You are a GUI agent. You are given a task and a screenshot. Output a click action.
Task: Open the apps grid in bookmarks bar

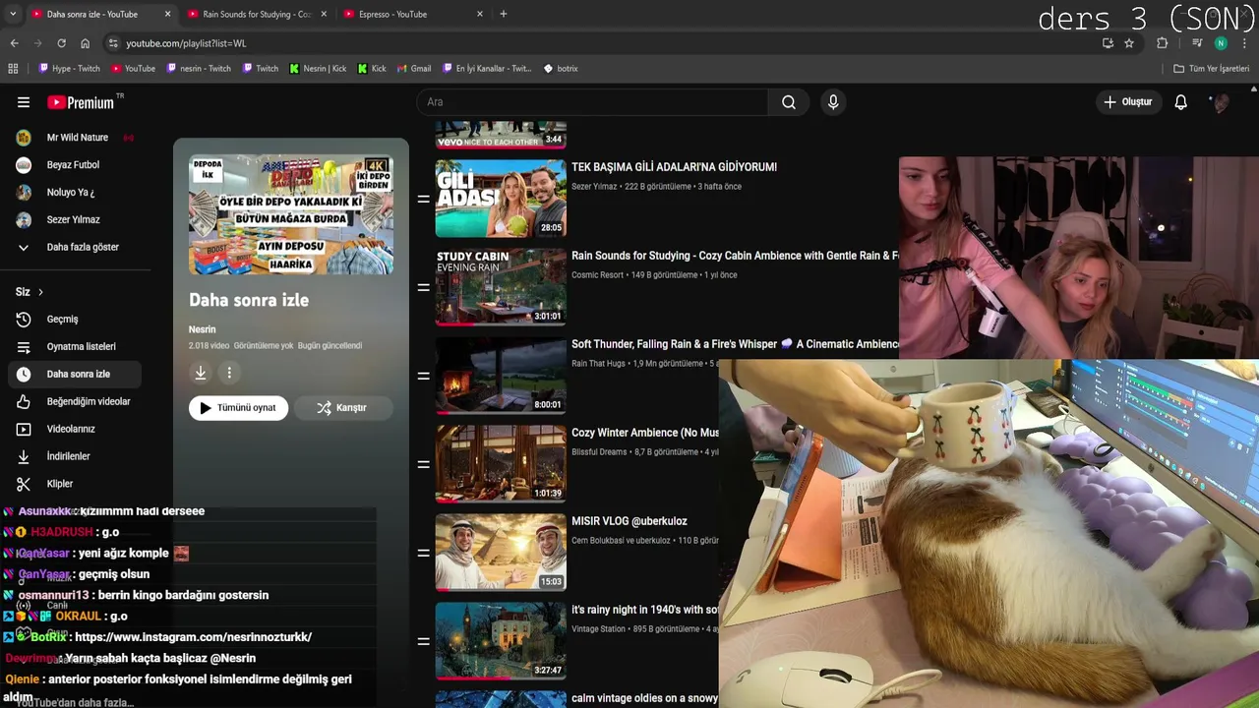(x=13, y=69)
